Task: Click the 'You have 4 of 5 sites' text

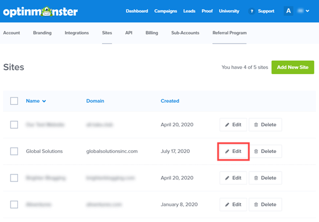Action: click(x=245, y=67)
